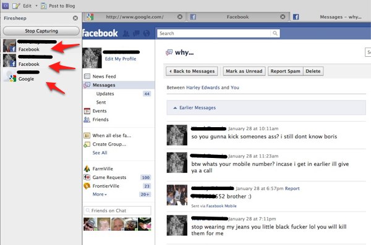Open friend requests icon in Facebook header

126,33
